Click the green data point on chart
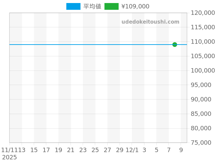216x162 pixels. coord(174,45)
